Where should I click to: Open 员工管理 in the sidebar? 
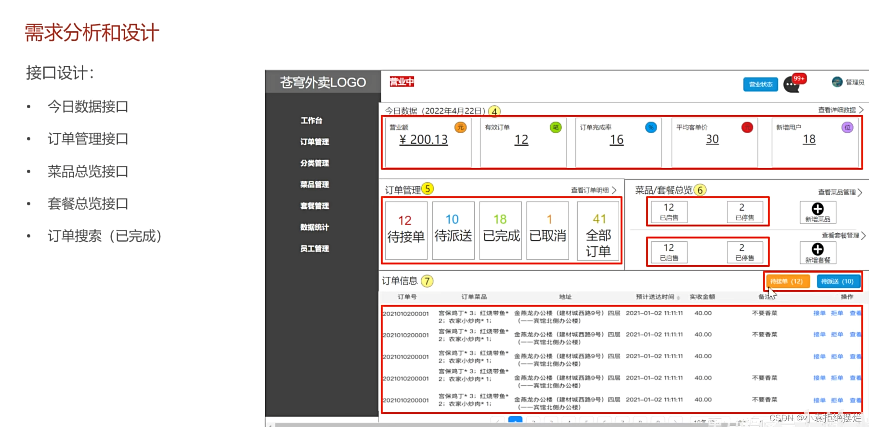click(x=314, y=249)
